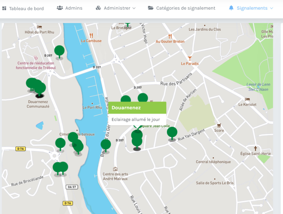Screen dimensions: 283x214
Task: Select the tree marker pair above Rue de Brocéliande
Action: coord(60,168)
